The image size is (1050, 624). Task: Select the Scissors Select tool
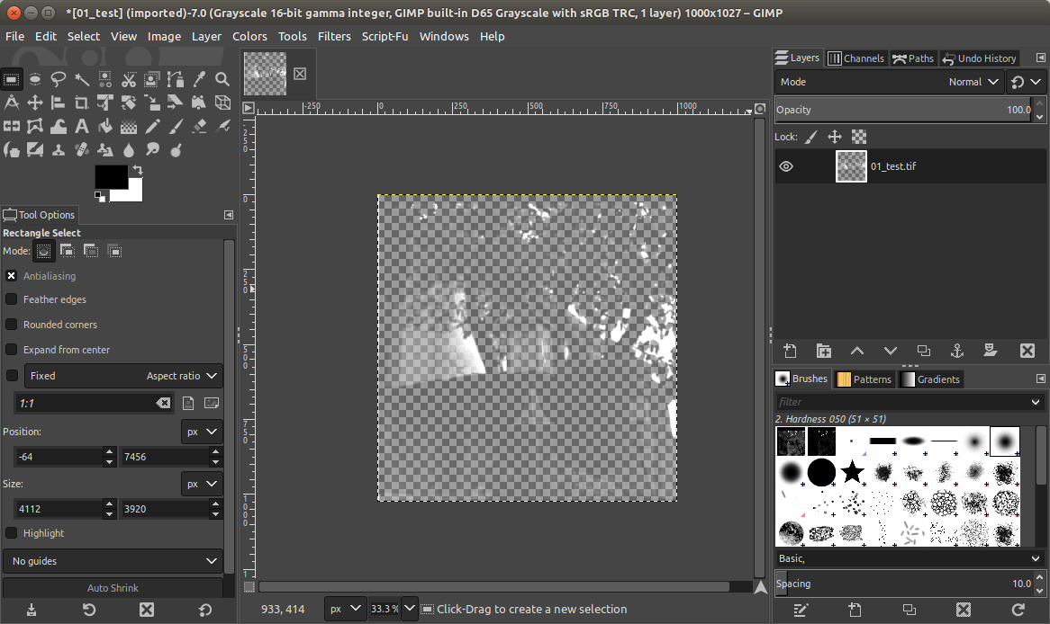pos(129,80)
